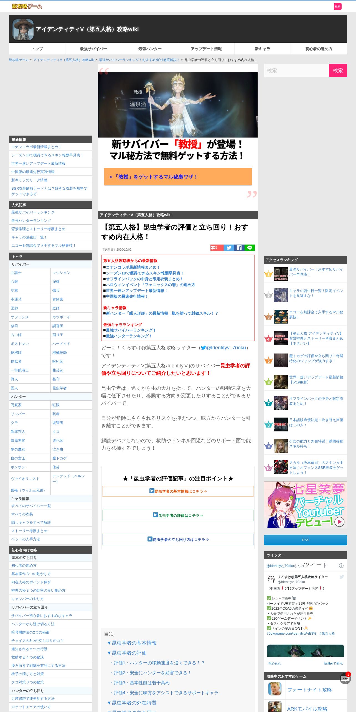The height and width of the screenshot is (712, 356).
Task: Open 評価3：基本性能は若干高め contents link
Action: point(140,683)
